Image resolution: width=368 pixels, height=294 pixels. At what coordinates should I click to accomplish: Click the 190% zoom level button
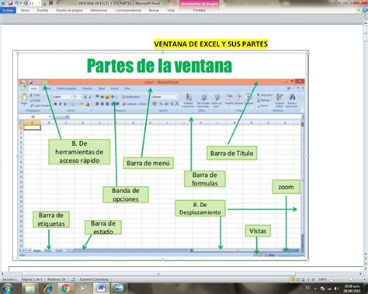click(x=322, y=279)
